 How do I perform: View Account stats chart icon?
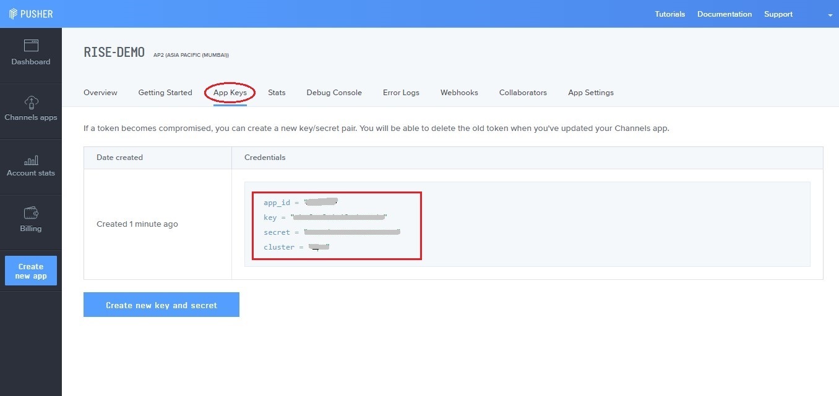[31, 160]
